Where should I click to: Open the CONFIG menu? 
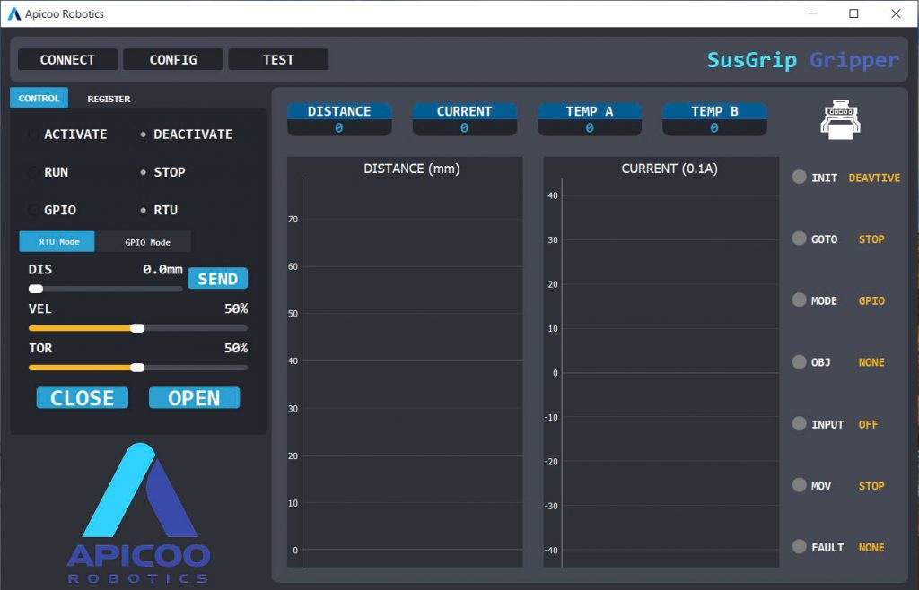click(x=173, y=60)
